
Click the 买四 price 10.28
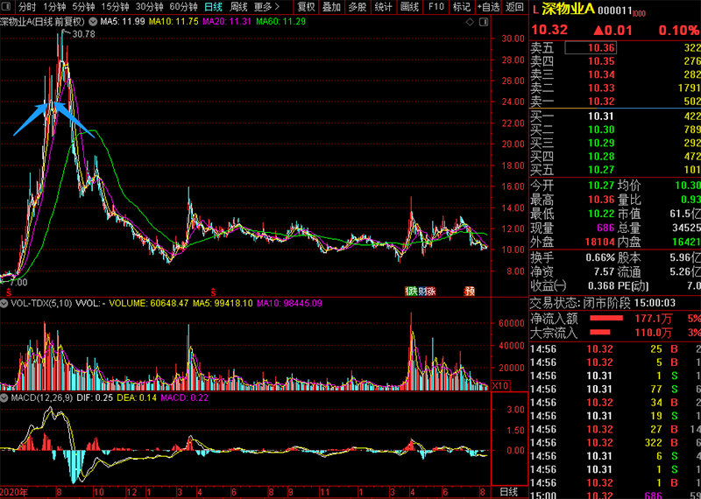pyautogui.click(x=601, y=157)
